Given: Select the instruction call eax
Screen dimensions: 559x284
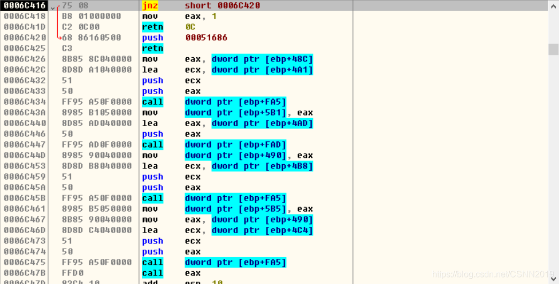Looking at the screenshot, I should point(172,273).
